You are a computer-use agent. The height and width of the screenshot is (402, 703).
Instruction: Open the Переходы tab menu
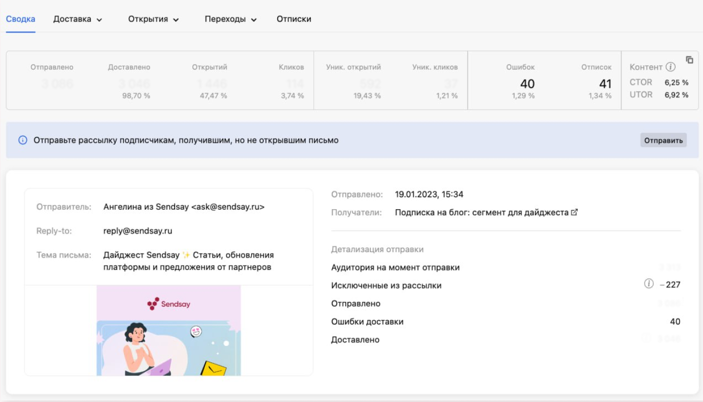231,19
